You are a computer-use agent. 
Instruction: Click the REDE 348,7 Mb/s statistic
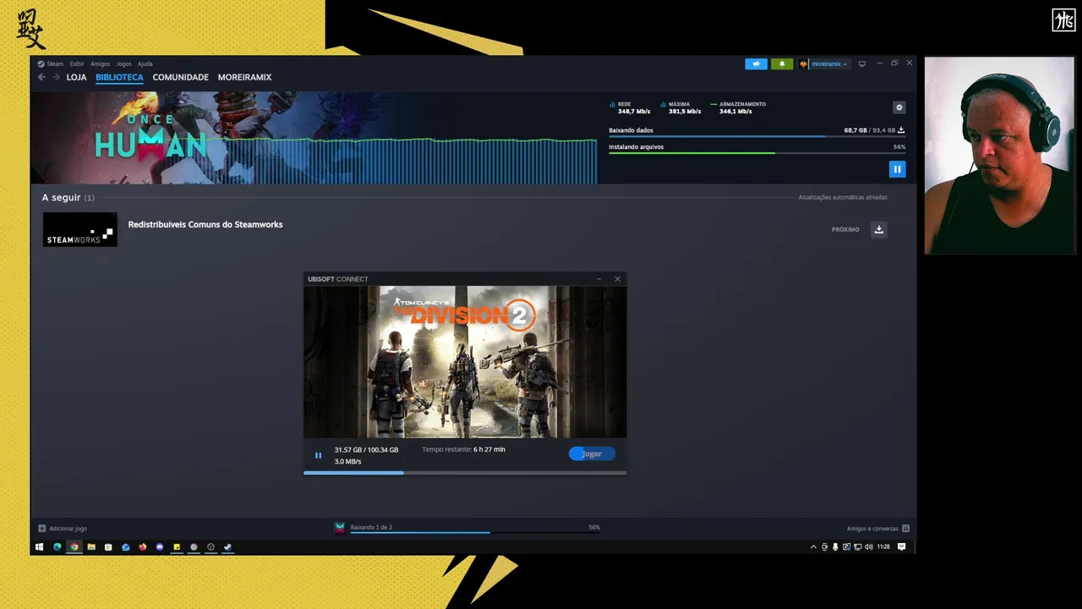630,107
